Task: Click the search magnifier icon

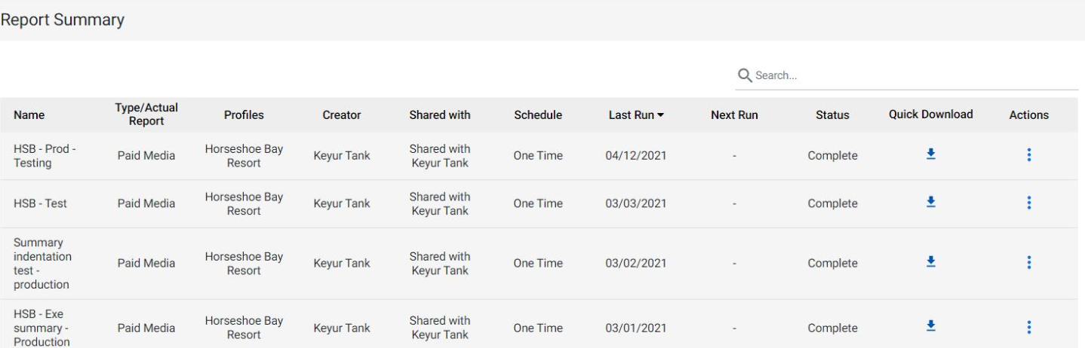Action: pos(745,75)
